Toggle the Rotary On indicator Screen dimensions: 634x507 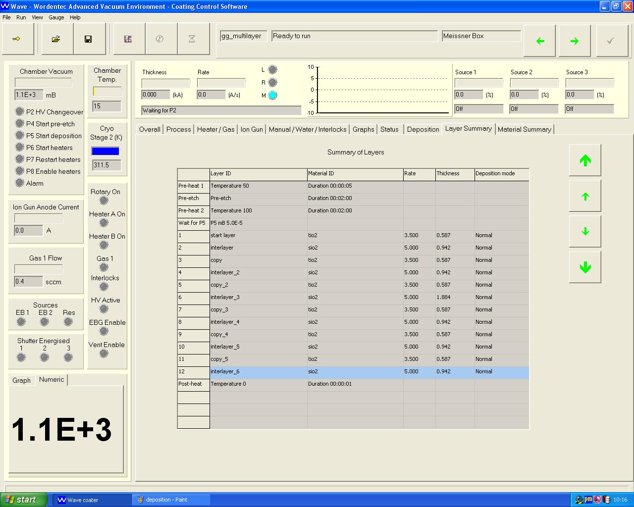point(104,201)
